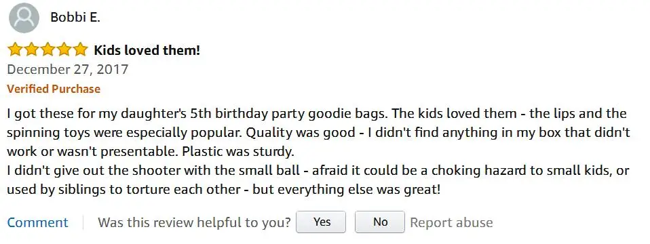The height and width of the screenshot is (244, 650).
Task: Select the fifth rating star
Action: click(79, 49)
